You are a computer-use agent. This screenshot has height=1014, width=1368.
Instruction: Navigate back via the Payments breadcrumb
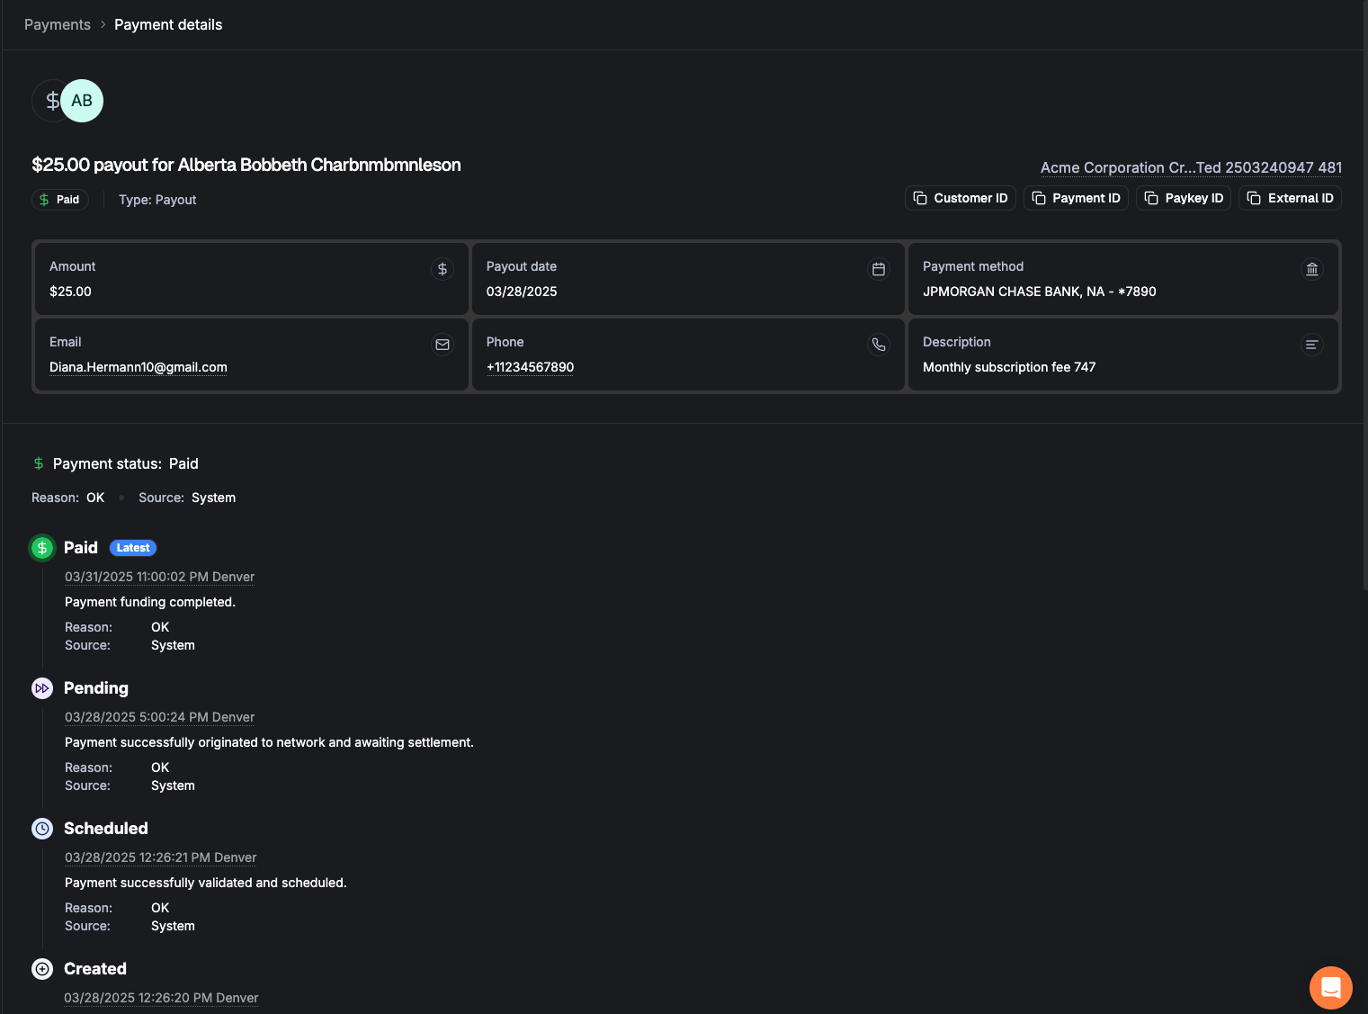click(x=57, y=24)
